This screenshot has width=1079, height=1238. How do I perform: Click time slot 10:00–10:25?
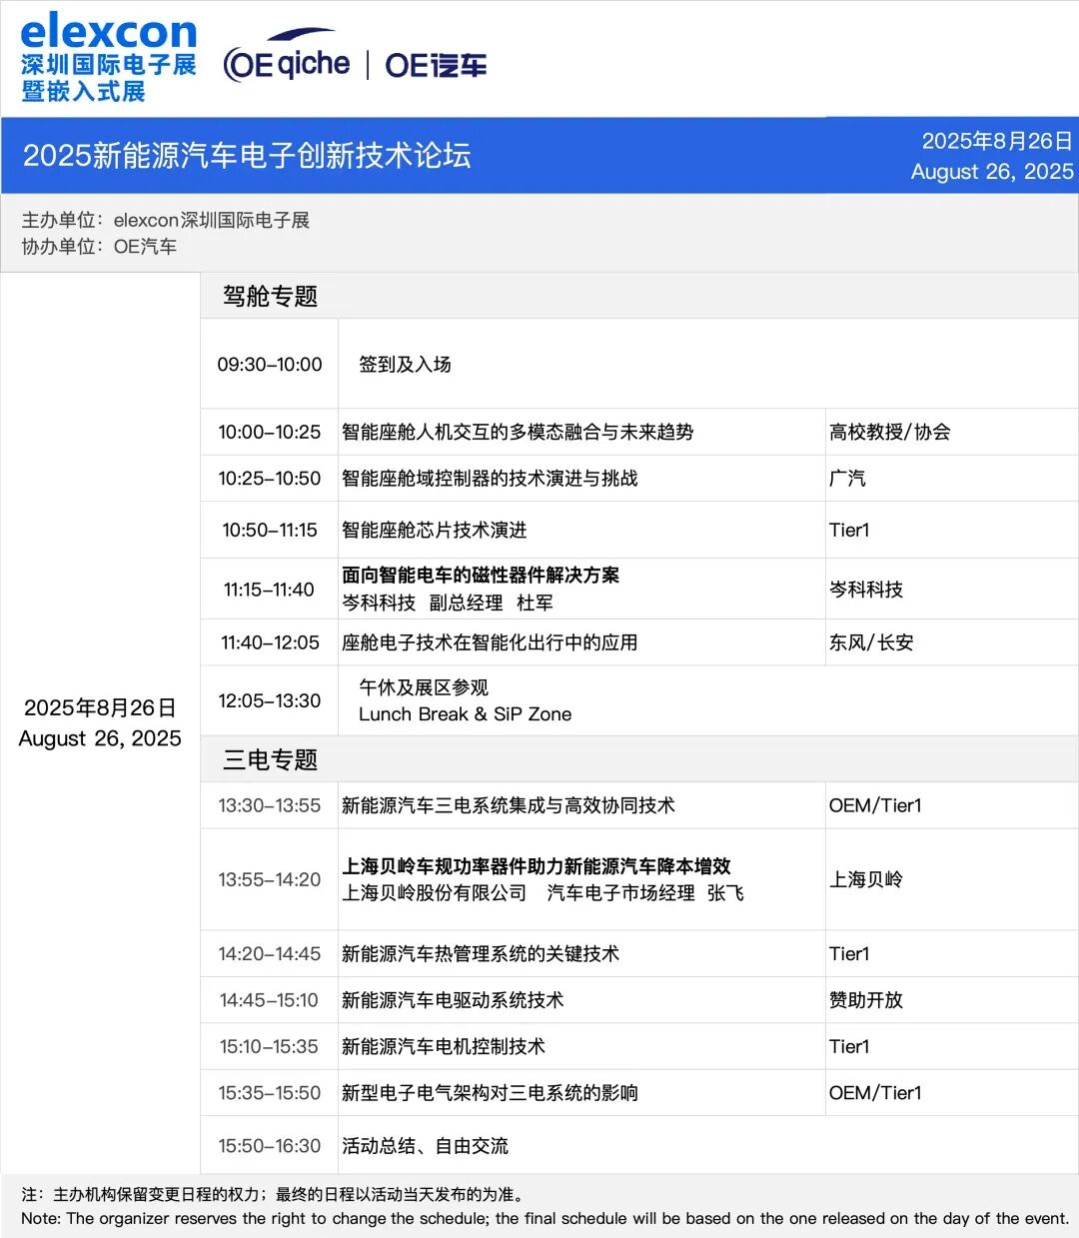[x=270, y=432]
